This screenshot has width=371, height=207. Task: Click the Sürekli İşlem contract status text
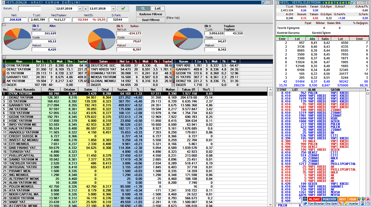321,33
